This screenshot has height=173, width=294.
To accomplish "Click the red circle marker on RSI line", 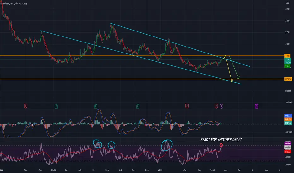I will (221, 145).
